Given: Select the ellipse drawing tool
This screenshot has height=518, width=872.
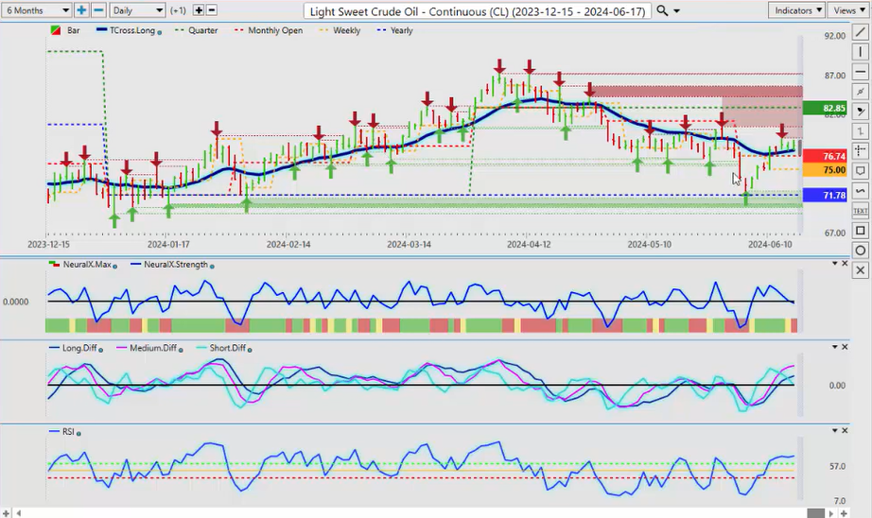Looking at the screenshot, I should pos(861,250).
